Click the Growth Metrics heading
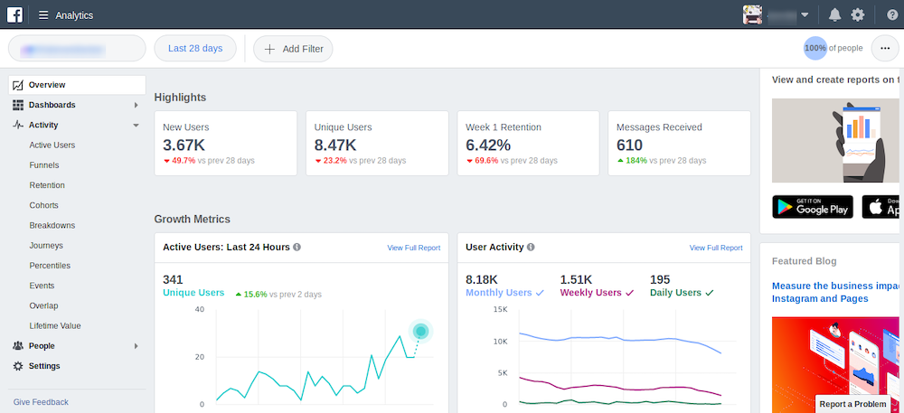Screen dimensions: 904x413 193,219
